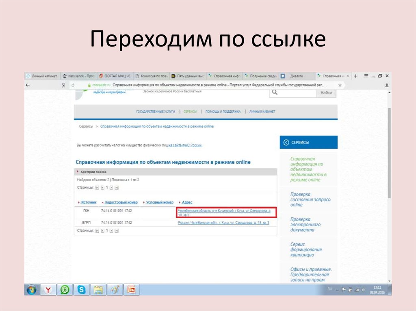This screenshot has height=311, width=416.
Task: Click the Yandex Browser icon in the taskbar
Action: coord(48,290)
